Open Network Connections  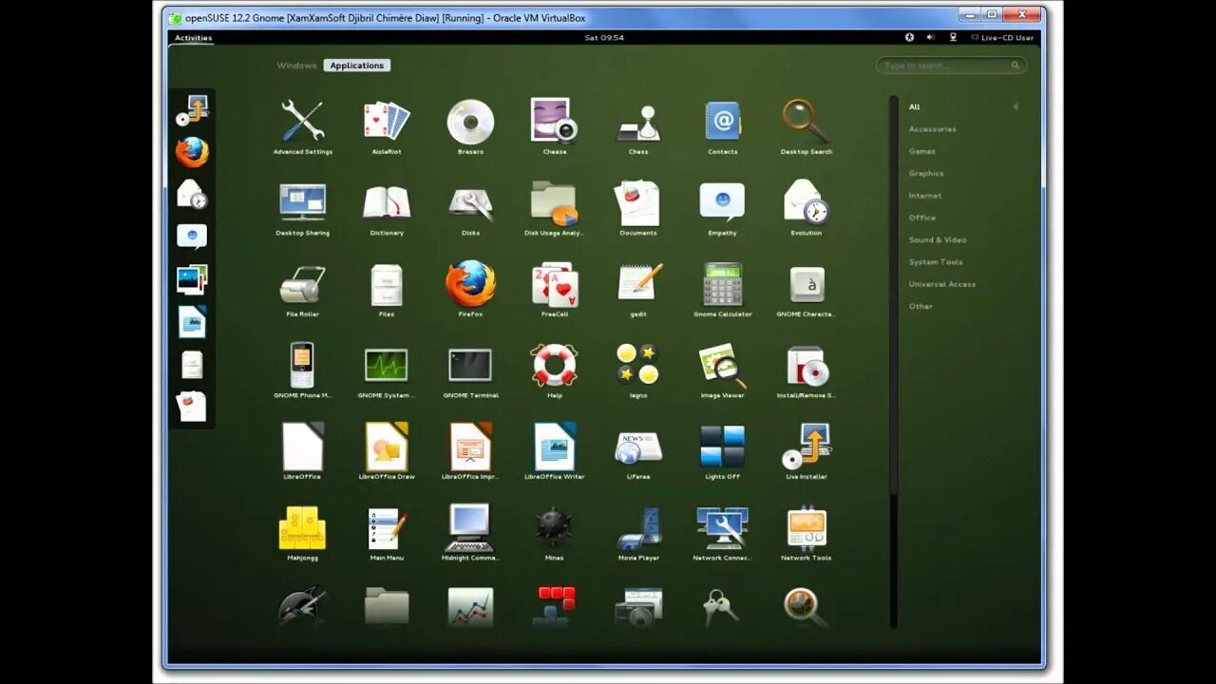click(722, 533)
